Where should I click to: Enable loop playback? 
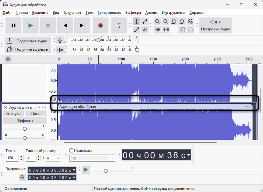[x=119, y=26]
